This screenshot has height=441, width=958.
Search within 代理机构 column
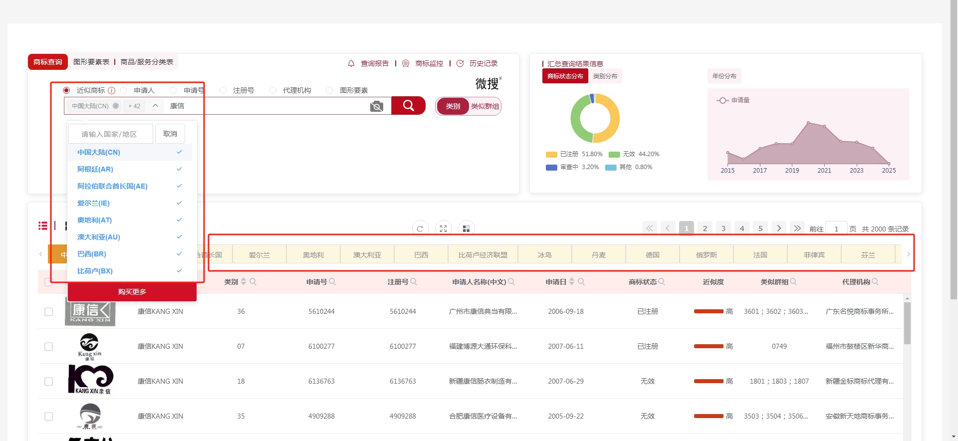coord(875,282)
